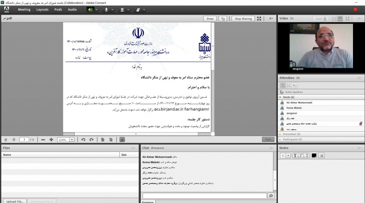
Task: Click the fit width icon
Action: pyautogui.click(x=111, y=139)
